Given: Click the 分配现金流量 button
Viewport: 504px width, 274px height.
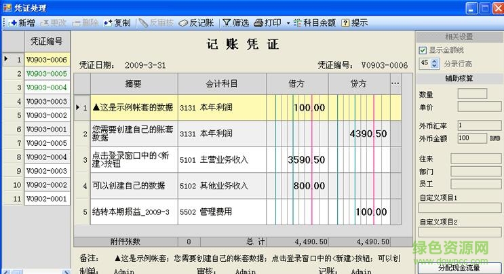Looking at the screenshot, I should coord(459,268).
